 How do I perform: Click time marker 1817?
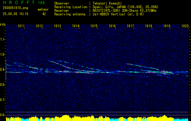click(x=130, y=26)
